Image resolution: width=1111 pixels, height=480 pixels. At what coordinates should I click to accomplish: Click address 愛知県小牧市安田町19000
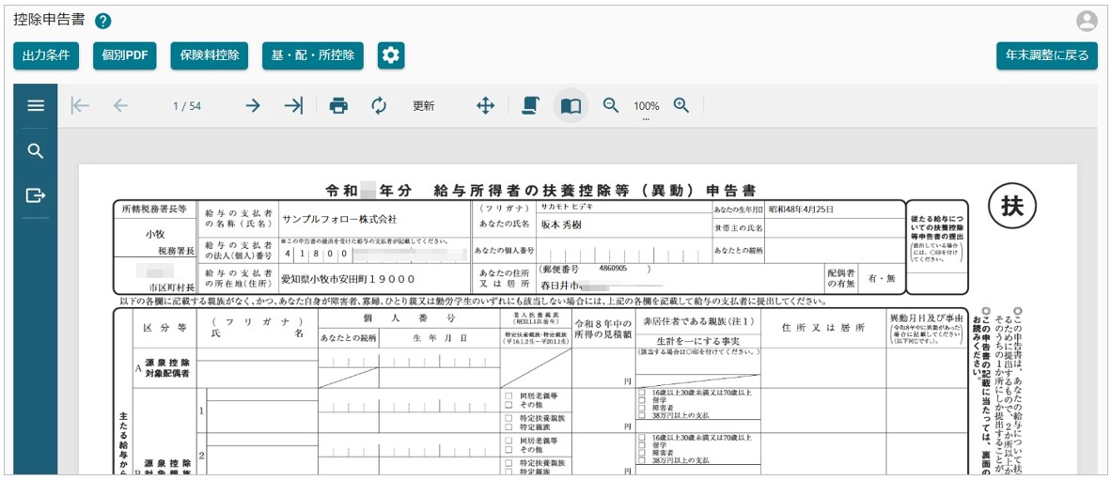[348, 278]
